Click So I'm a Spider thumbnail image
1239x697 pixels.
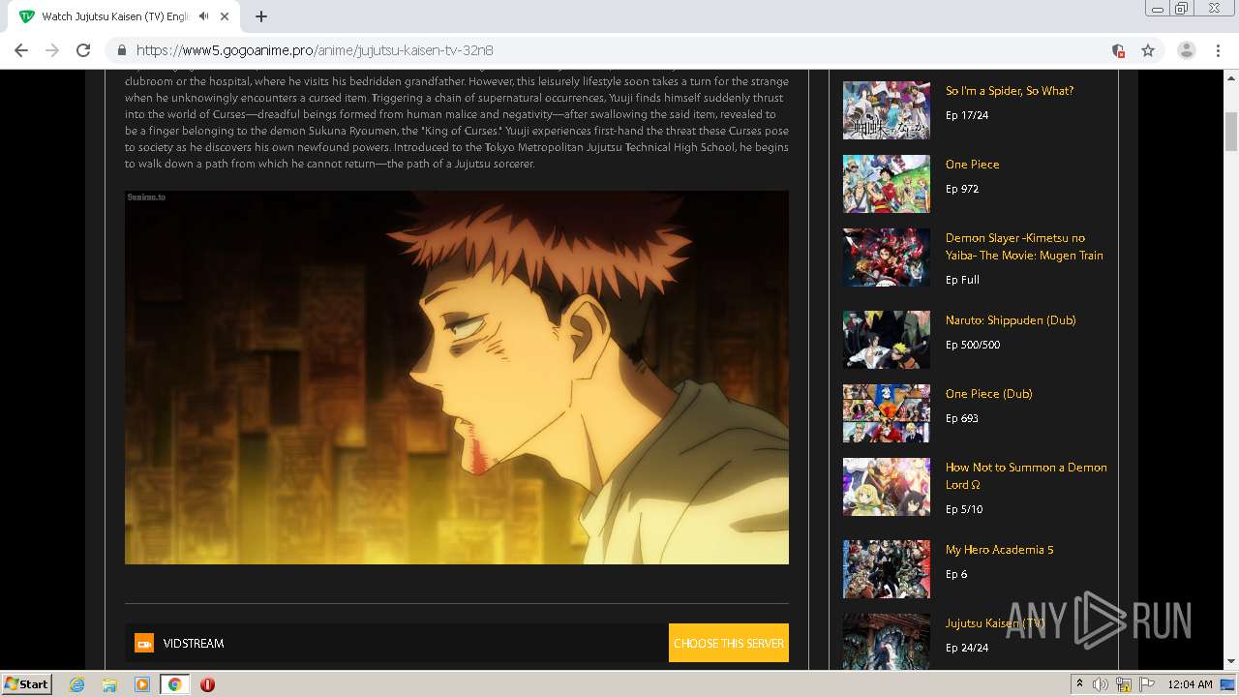887,110
